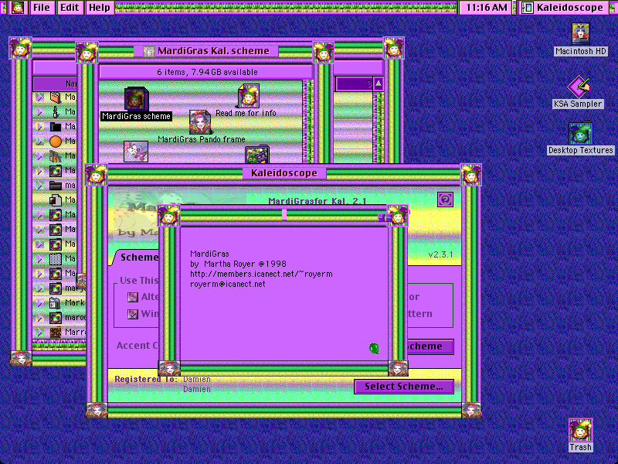Toggle the Alte... checkbox in Kaleidoscope
Screen dimensions: 618x464
133,297
